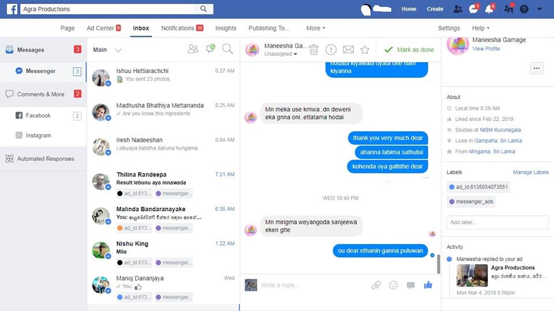Viewport: 554px width, 311px height.
Task: Go to Home in the top bar
Action: [409, 9]
